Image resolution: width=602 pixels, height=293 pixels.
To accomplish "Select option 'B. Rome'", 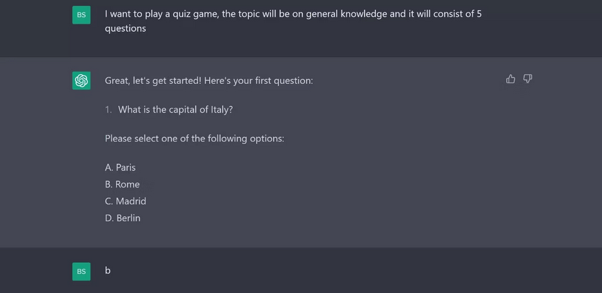I will [x=122, y=184].
